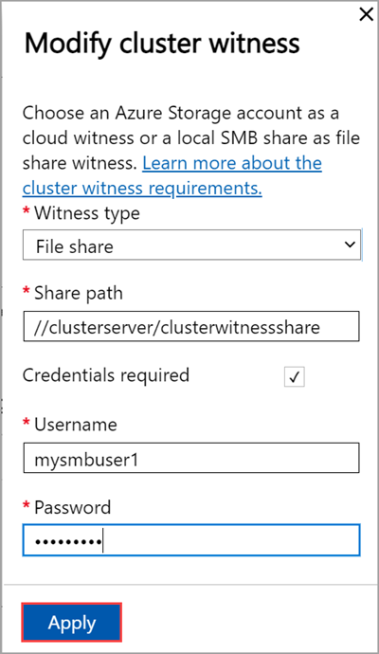Click the Share path label
The width and height of the screenshot is (379, 654).
[x=79, y=293]
